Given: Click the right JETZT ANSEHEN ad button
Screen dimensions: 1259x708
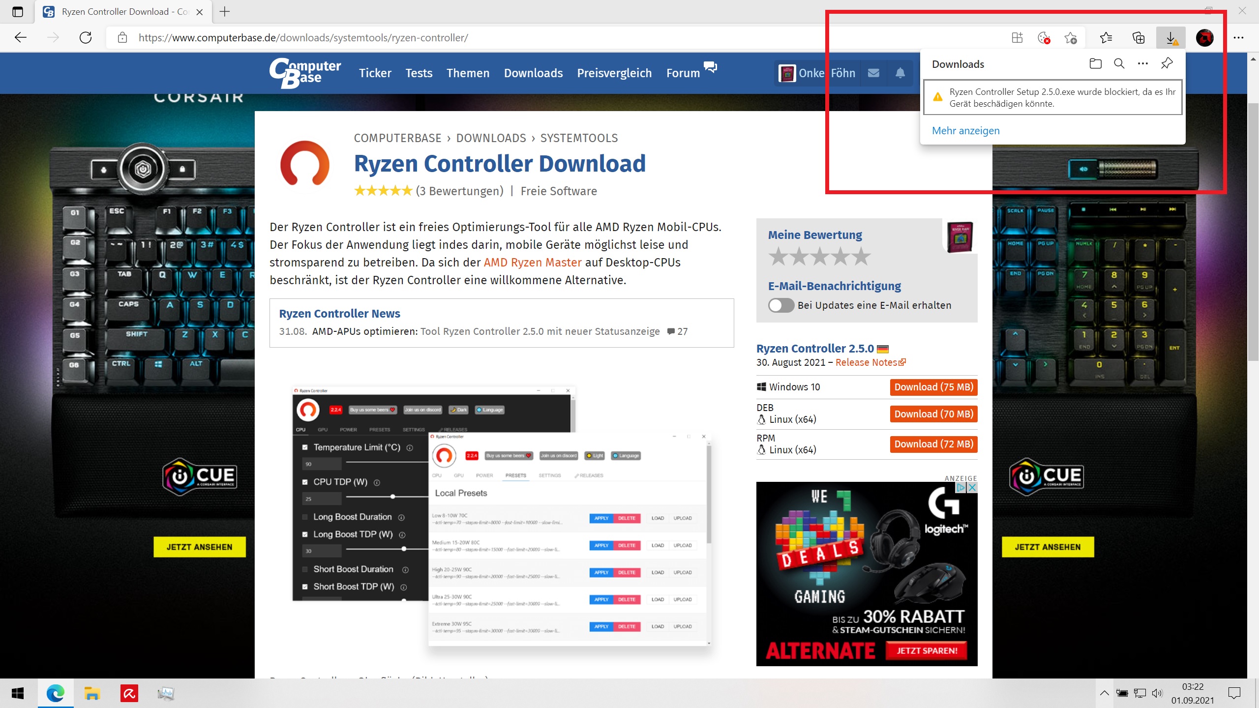Looking at the screenshot, I should (1048, 547).
